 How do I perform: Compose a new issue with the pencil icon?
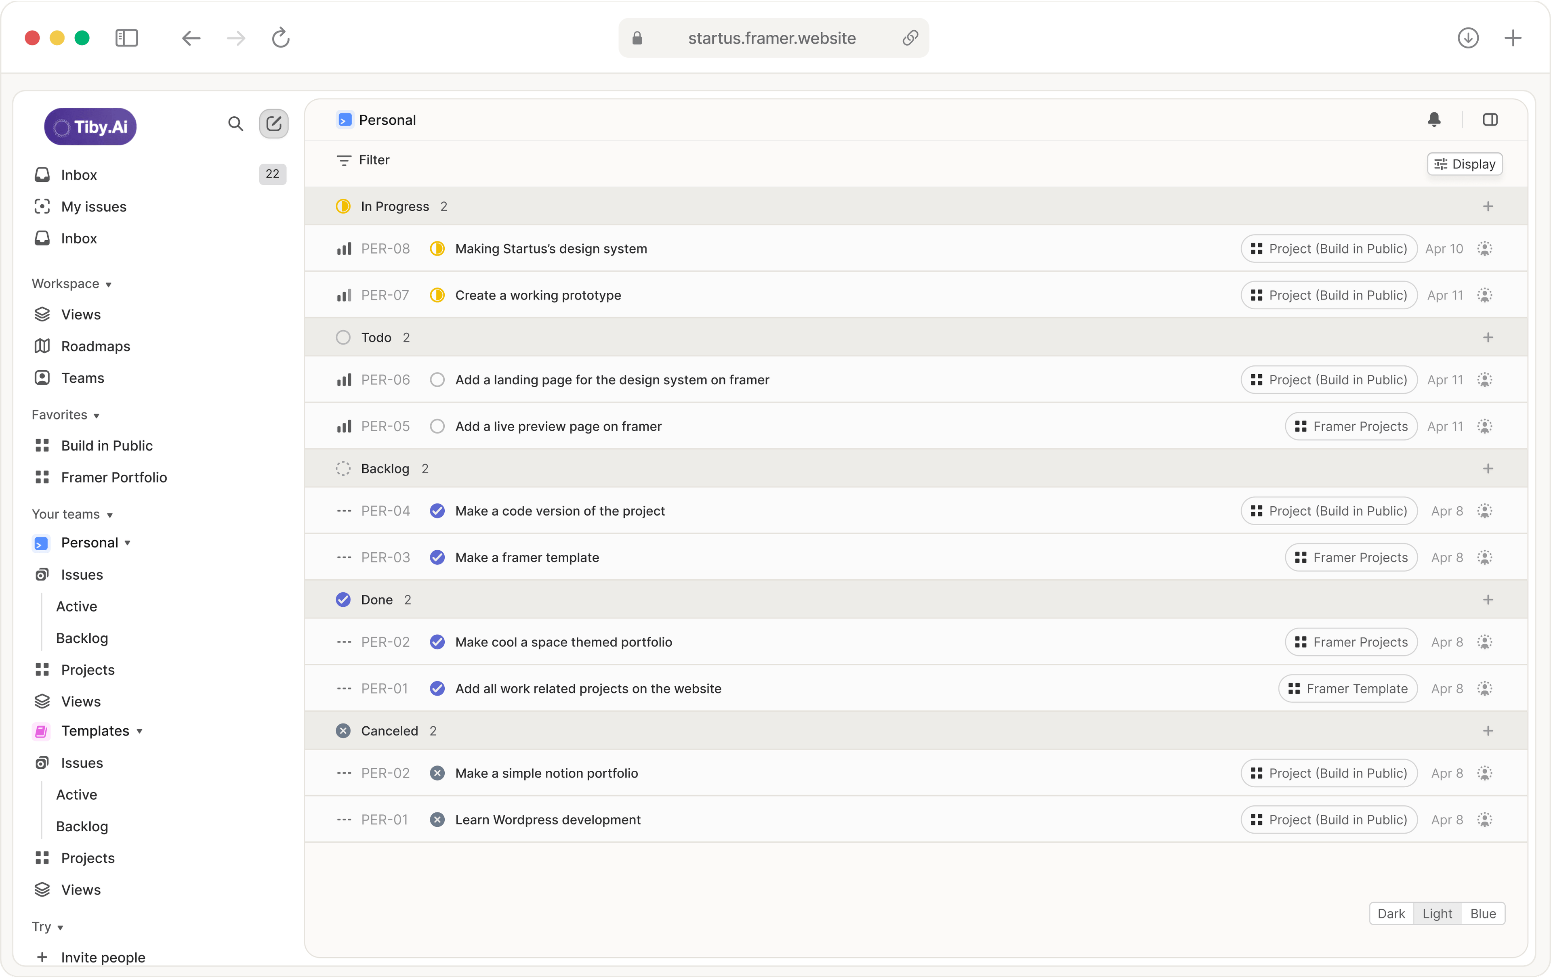(273, 124)
